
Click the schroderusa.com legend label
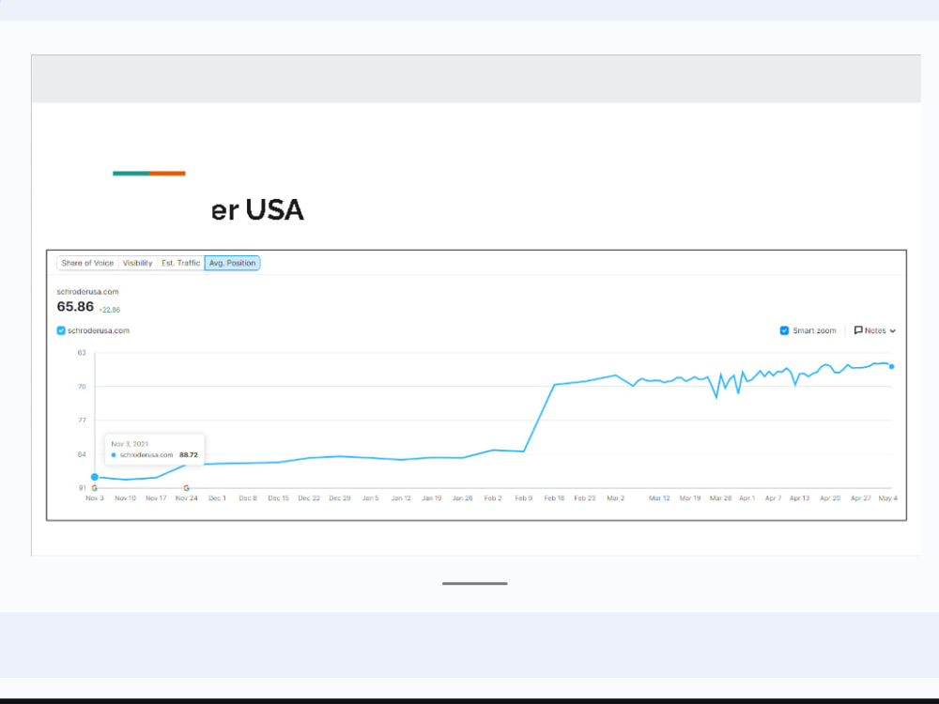click(99, 330)
